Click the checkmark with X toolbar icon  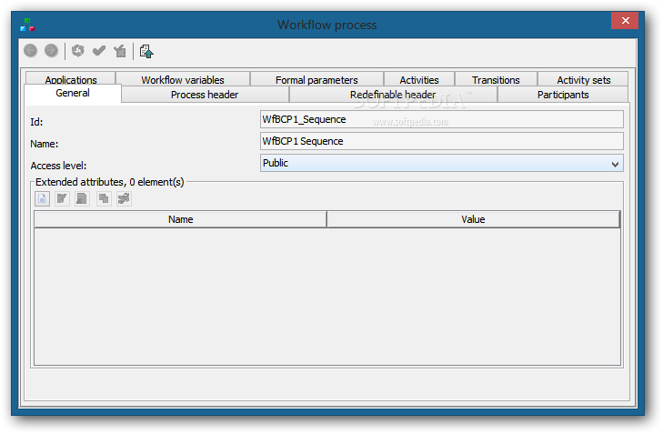(120, 51)
